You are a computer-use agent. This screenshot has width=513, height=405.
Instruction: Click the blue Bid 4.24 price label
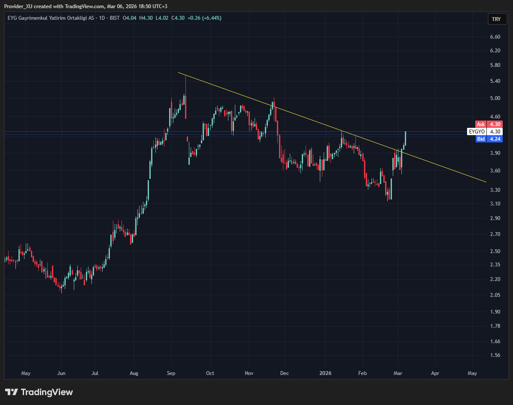point(489,139)
